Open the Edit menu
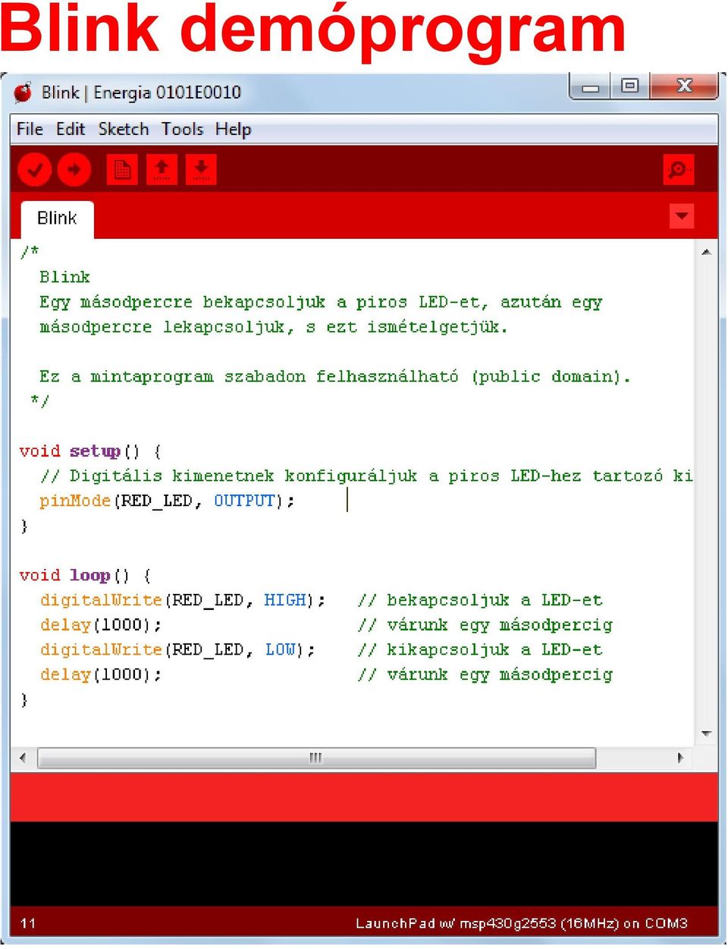Screen dimensions: 728x949 (x=71, y=129)
